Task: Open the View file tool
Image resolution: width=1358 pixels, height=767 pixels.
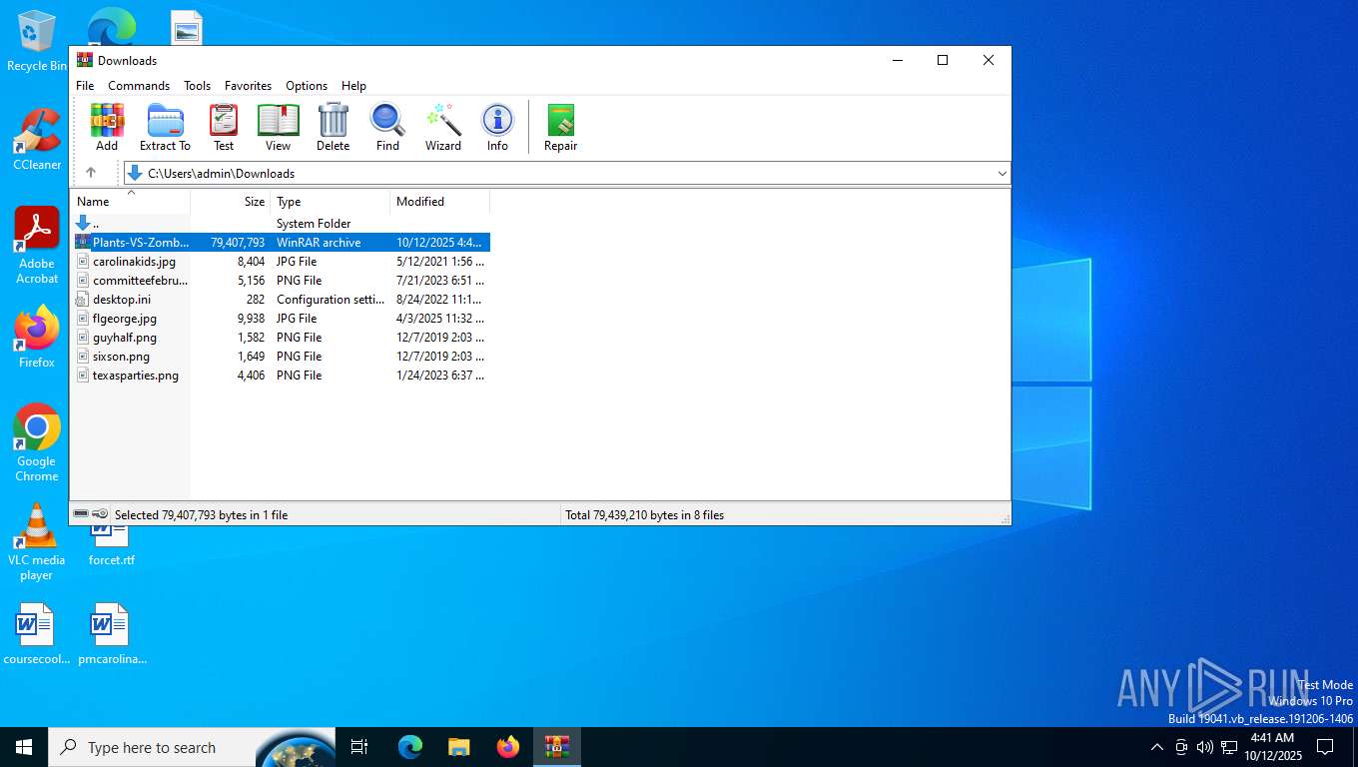Action: pos(278,127)
